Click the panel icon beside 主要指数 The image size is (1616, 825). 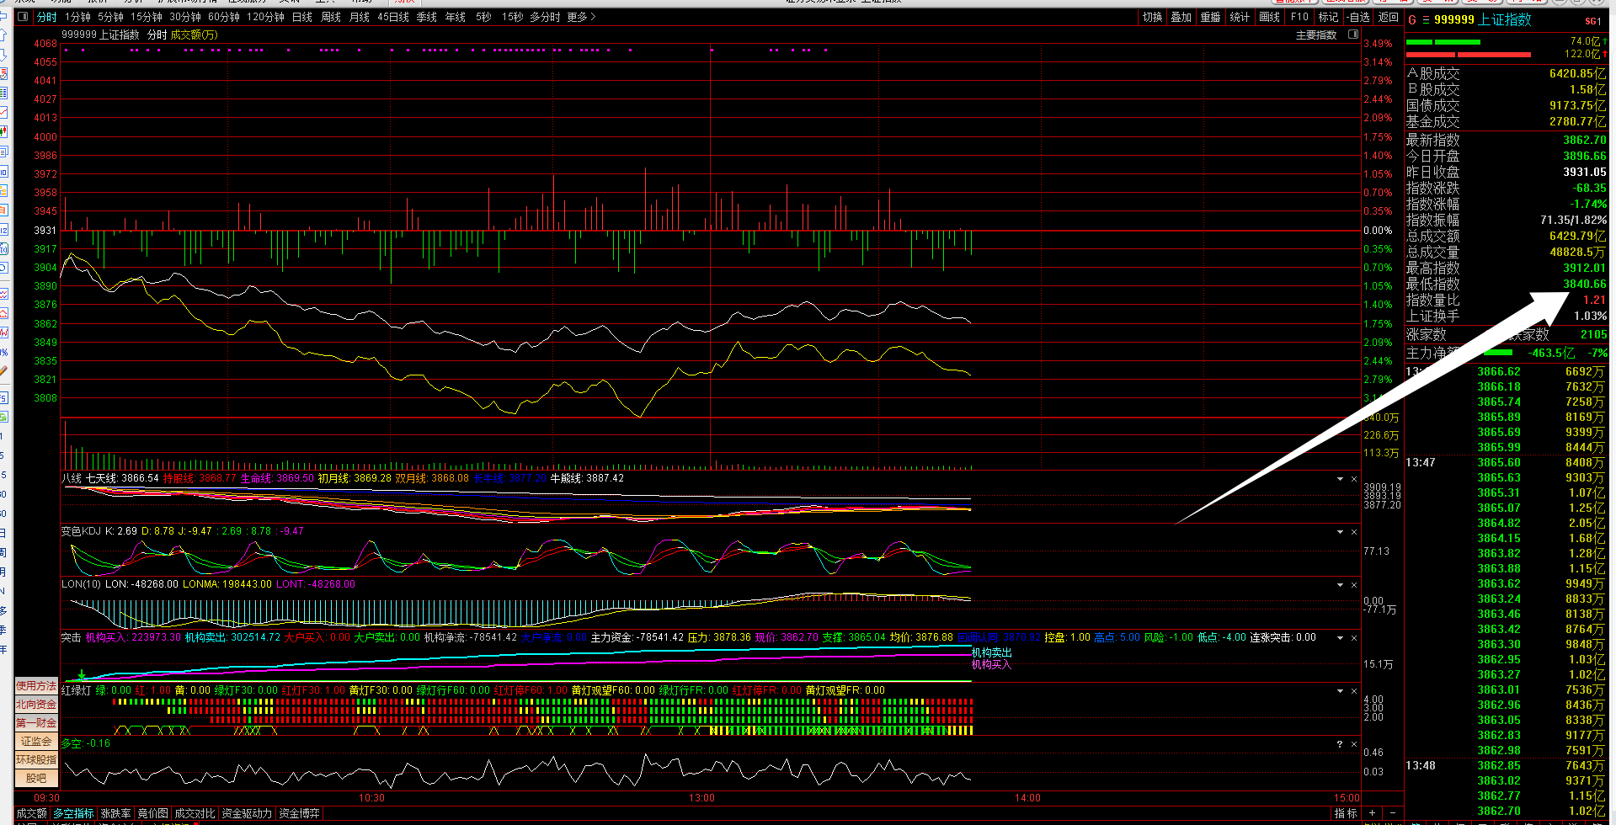coord(1352,35)
